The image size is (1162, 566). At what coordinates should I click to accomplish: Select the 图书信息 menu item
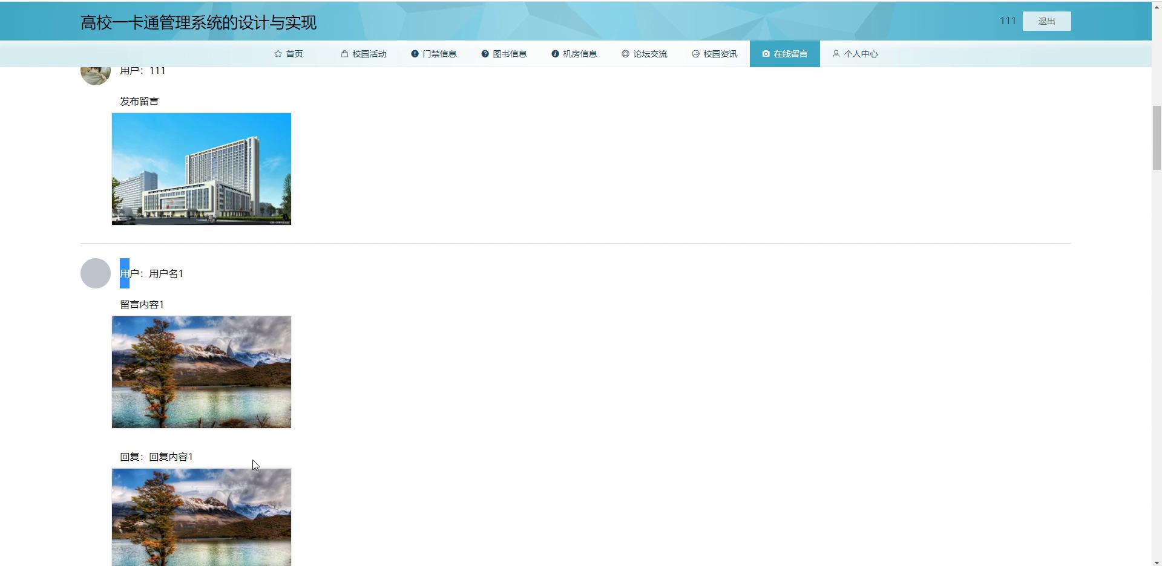click(x=504, y=54)
